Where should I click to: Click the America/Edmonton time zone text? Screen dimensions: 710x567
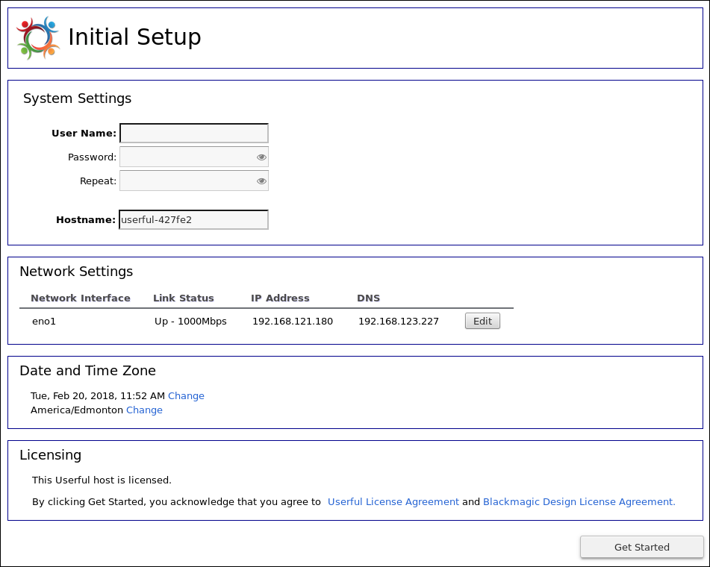[x=77, y=410]
